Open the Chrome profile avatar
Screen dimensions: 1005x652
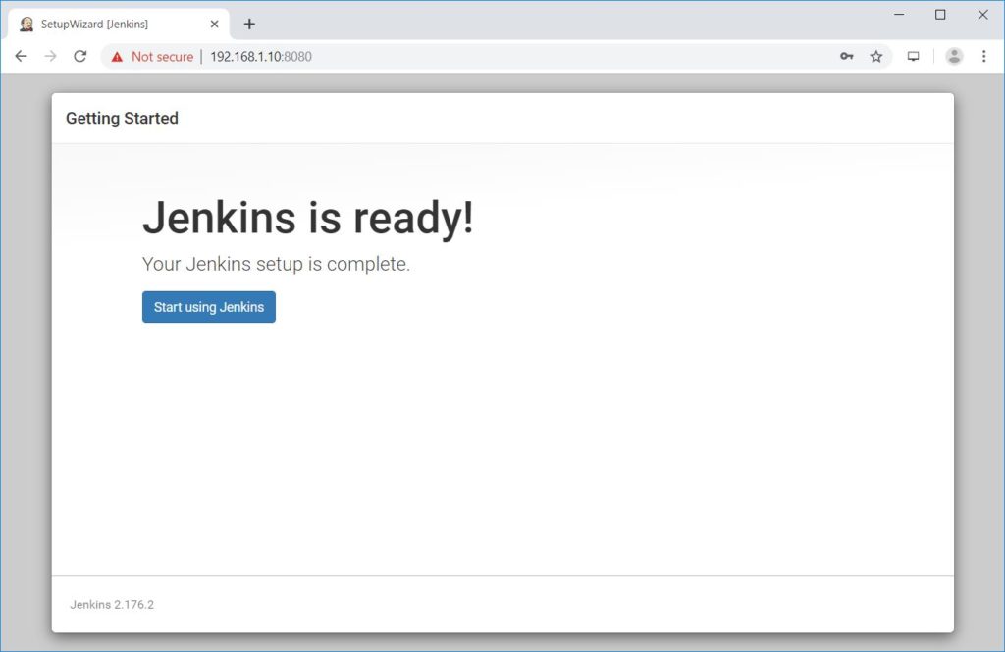pyautogui.click(x=954, y=56)
